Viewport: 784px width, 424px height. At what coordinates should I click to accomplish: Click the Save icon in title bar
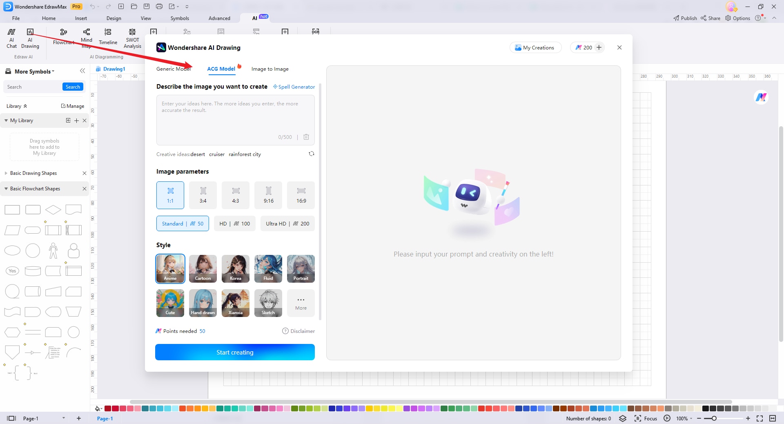pos(147,7)
